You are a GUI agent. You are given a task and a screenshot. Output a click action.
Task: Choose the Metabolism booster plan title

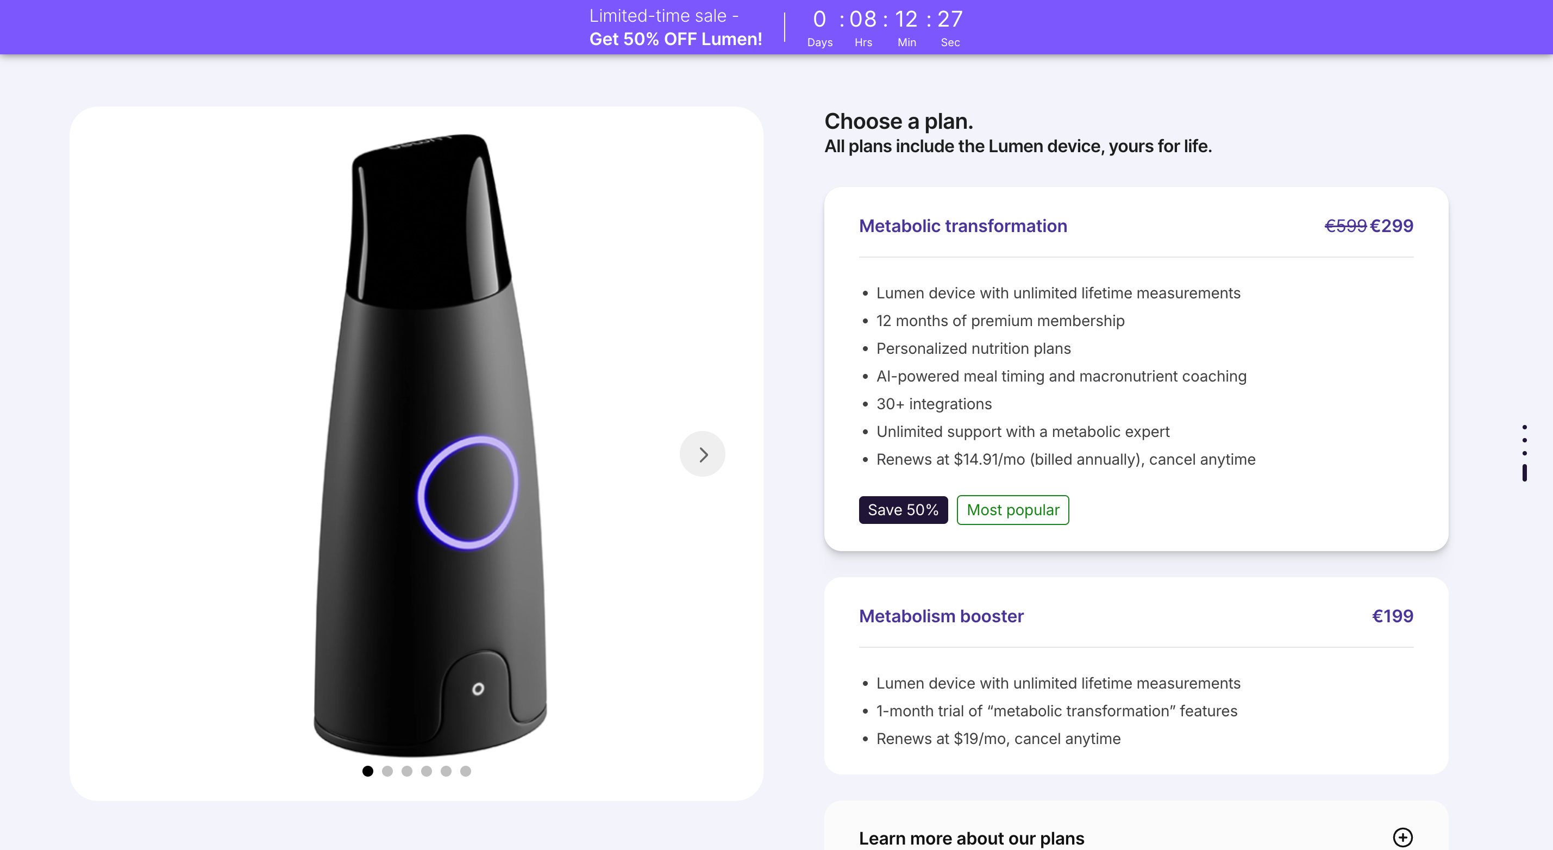pos(941,616)
